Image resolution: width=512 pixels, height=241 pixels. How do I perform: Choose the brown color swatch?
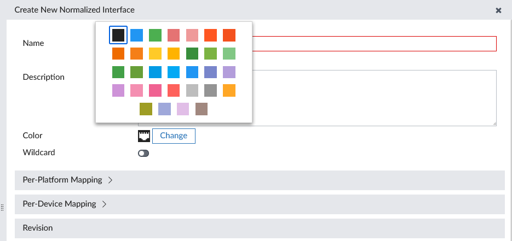[202, 109]
